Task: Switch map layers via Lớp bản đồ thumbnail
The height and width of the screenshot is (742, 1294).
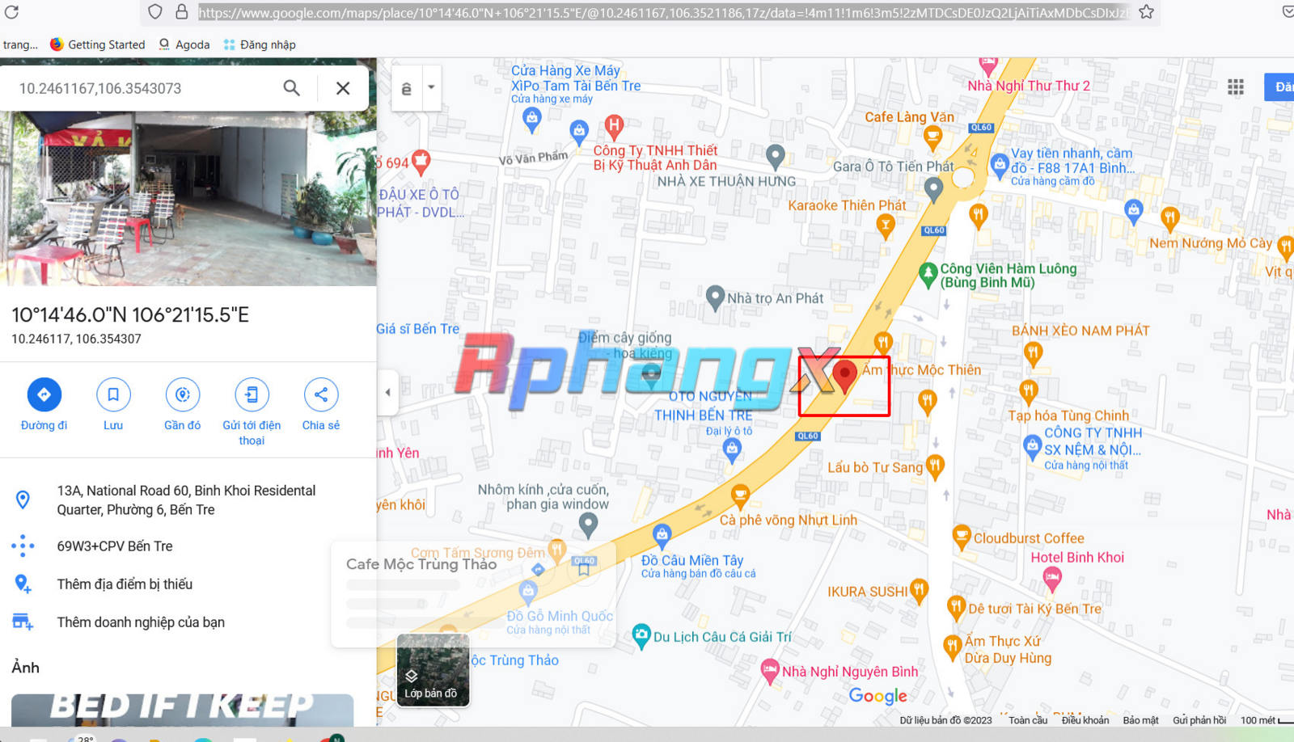Action: point(433,670)
